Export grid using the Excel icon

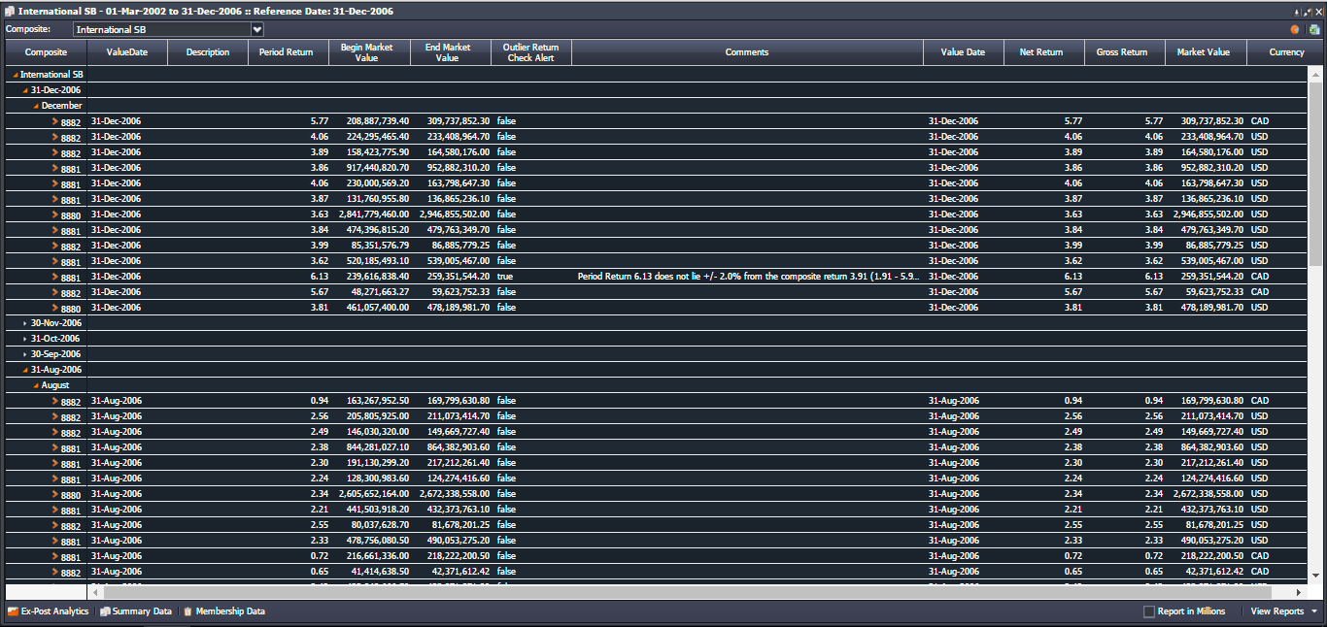coord(1313,29)
